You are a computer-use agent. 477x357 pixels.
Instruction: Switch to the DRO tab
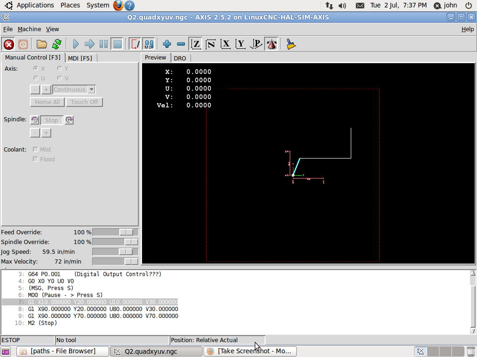click(x=180, y=58)
